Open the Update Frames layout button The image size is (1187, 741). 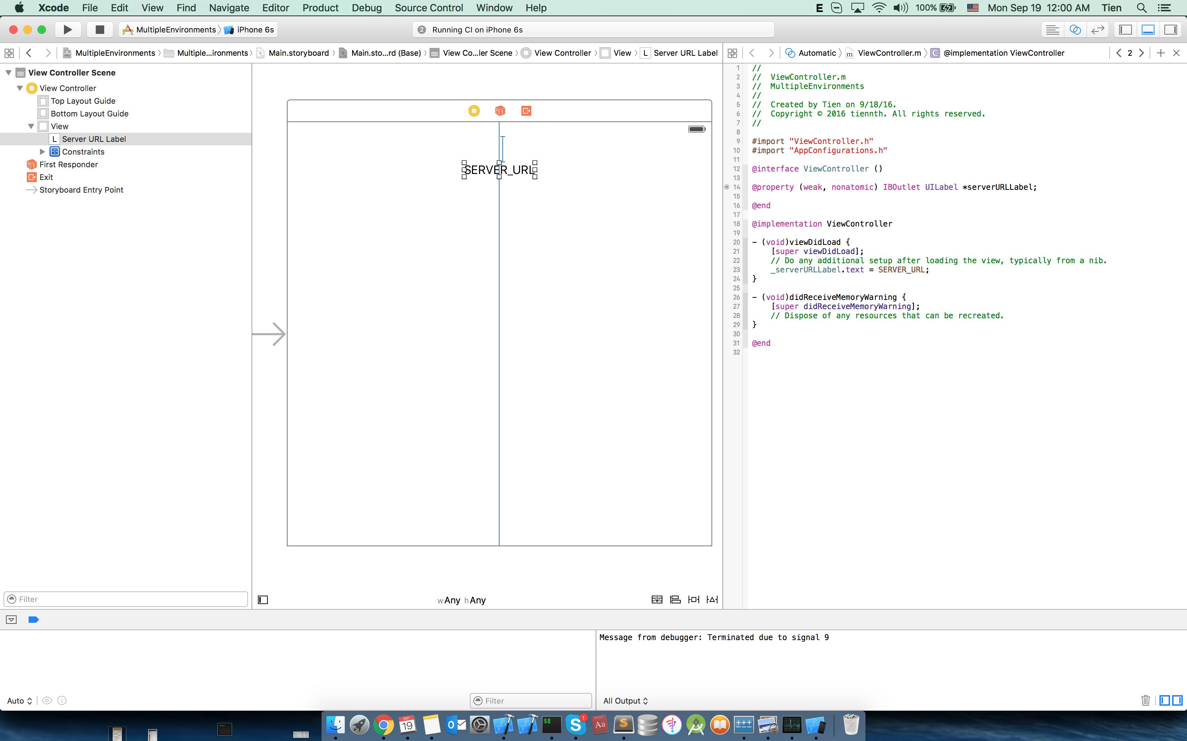(x=657, y=600)
